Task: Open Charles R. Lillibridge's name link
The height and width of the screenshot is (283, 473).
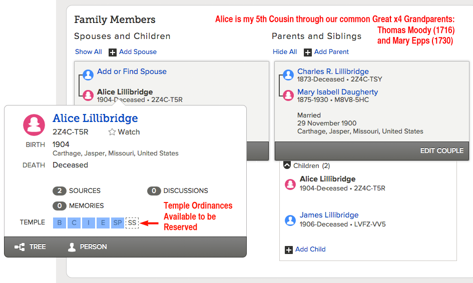Action: point(333,71)
